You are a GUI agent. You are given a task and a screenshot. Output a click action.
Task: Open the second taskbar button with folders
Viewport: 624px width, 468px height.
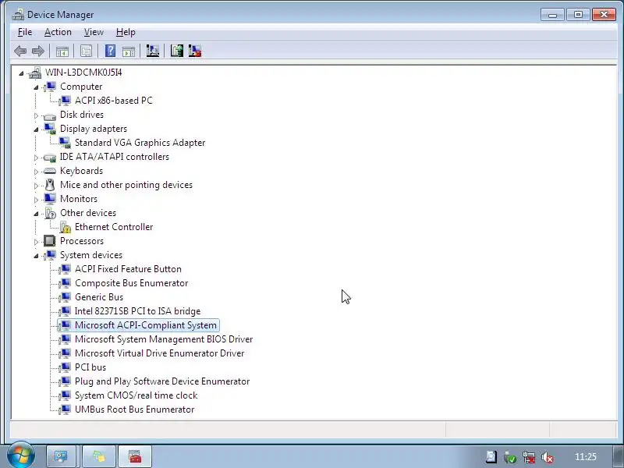(99, 456)
